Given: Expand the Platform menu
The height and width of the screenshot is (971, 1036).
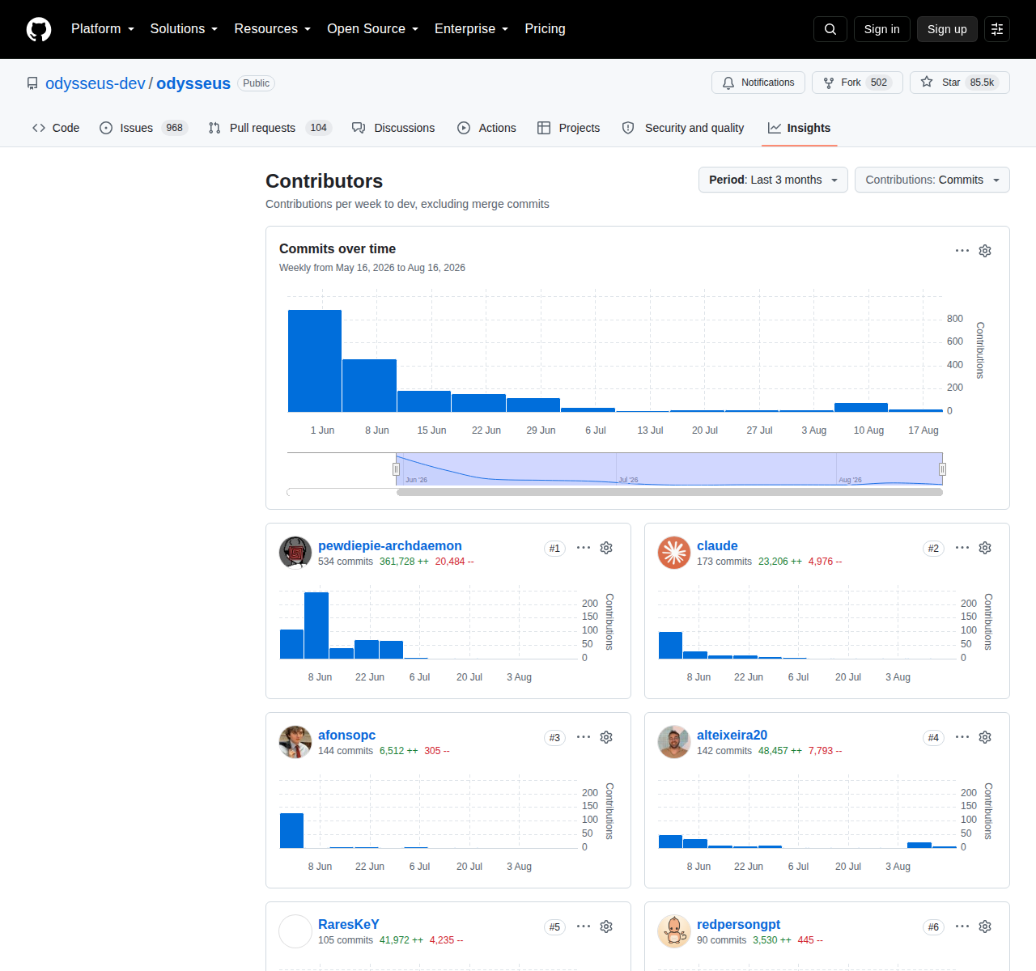Looking at the screenshot, I should (x=103, y=29).
